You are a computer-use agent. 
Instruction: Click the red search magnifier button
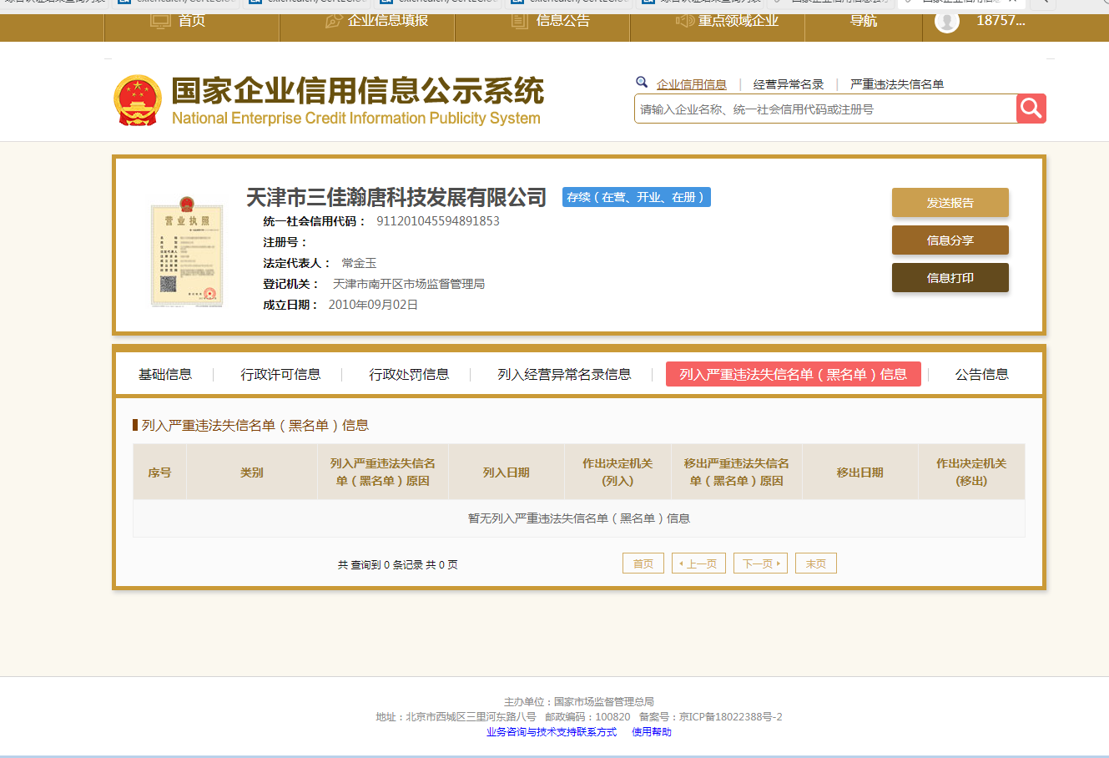[1031, 109]
